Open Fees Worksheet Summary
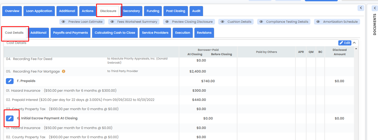Viewport: 378px width, 140px height. coord(134,22)
